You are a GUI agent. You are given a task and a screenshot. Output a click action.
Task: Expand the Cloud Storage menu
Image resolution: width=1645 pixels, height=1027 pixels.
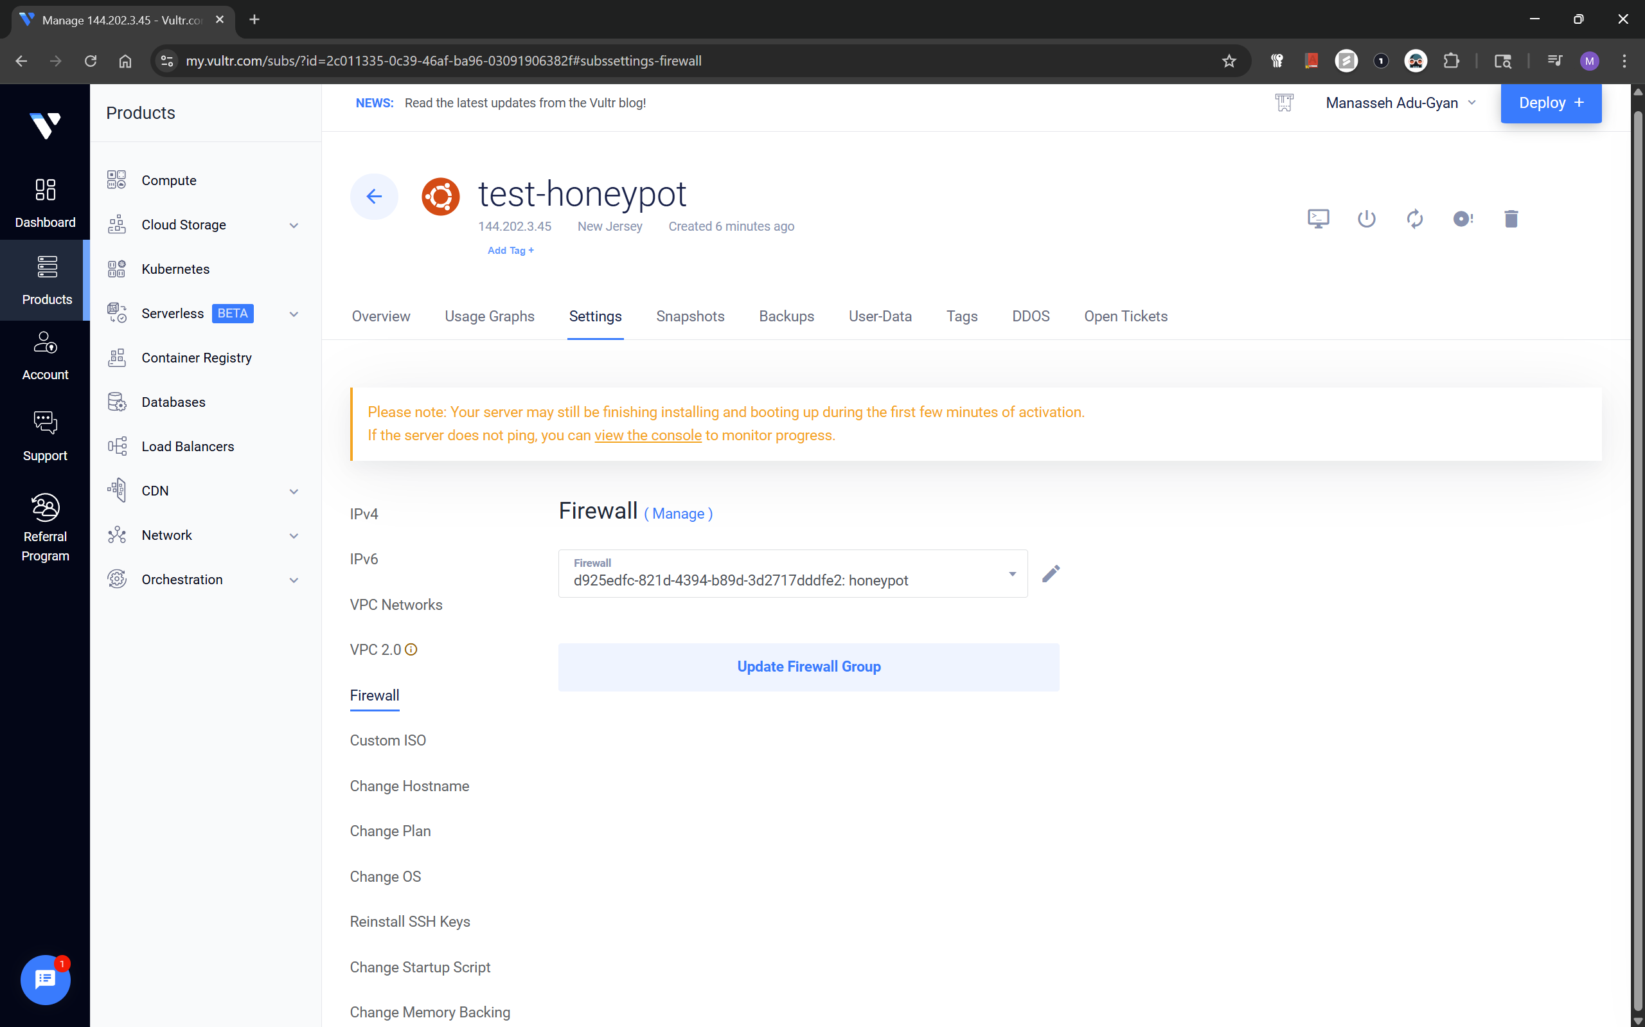tap(294, 226)
